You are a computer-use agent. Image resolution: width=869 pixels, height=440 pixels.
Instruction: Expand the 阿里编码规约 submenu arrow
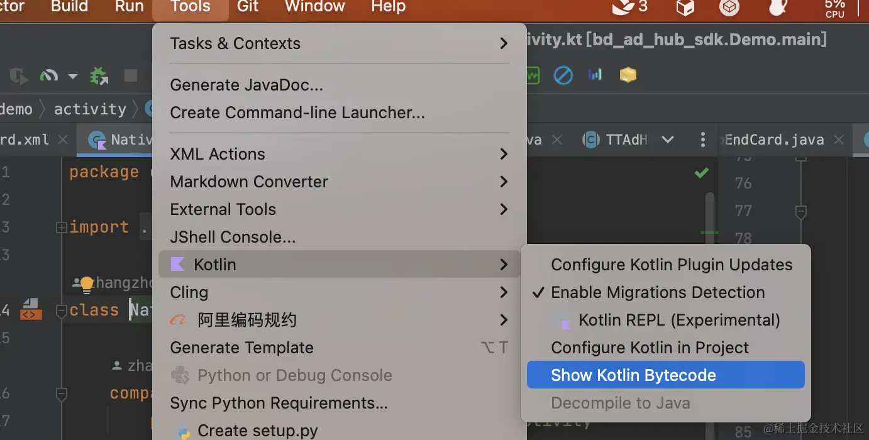(x=504, y=320)
